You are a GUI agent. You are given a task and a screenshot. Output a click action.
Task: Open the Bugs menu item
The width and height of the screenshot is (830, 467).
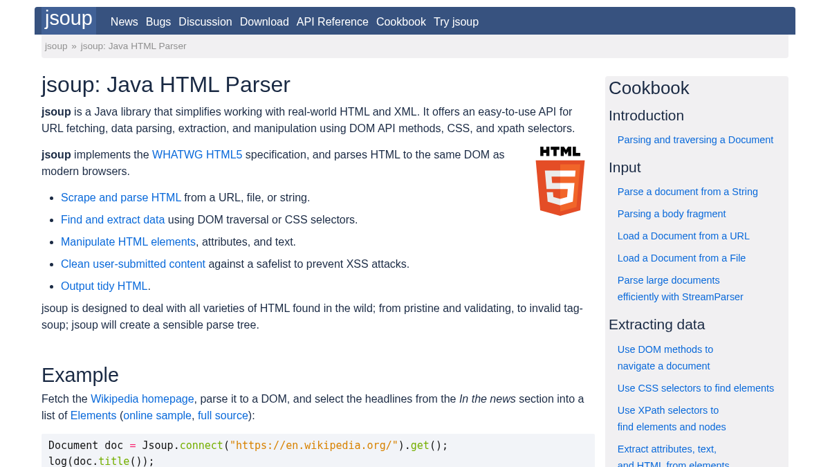(x=158, y=21)
